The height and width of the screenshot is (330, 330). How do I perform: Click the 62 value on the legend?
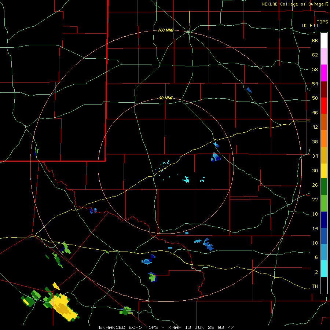315,55
